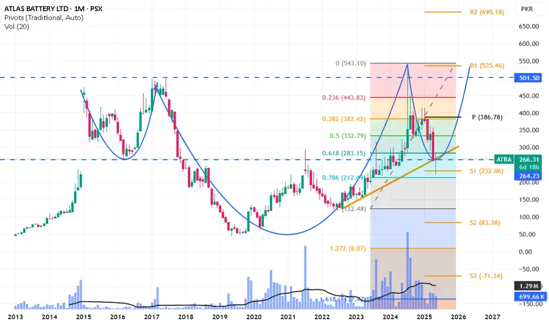Click the PKR currency button
Image resolution: width=549 pixels, height=324 pixels.
[527, 9]
